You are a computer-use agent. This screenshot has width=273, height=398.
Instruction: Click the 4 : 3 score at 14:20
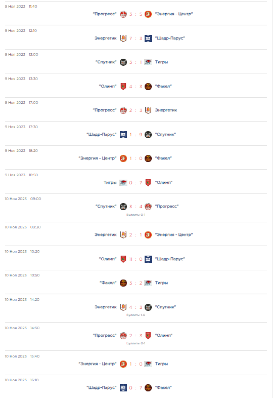pyautogui.click(x=136, y=307)
